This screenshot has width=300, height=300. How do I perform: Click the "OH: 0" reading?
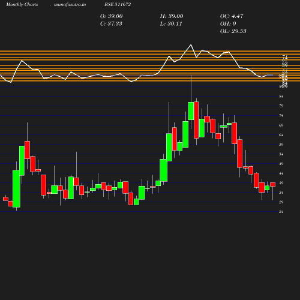(x=228, y=23)
